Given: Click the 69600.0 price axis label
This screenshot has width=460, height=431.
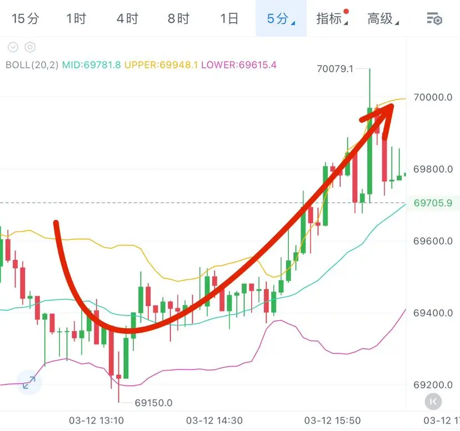Looking at the screenshot, I should pyautogui.click(x=433, y=241).
